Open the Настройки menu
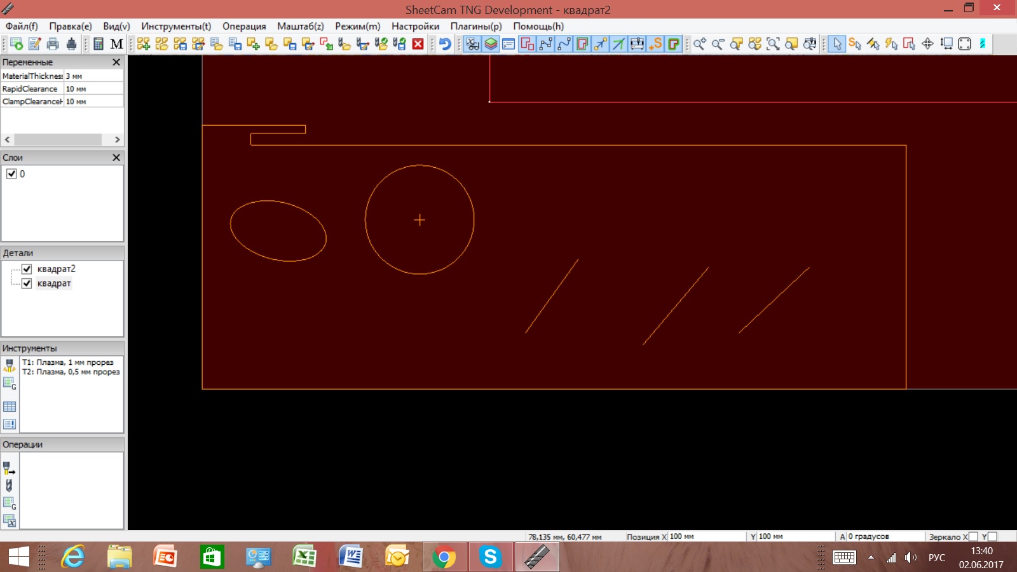1017x572 pixels. (x=415, y=26)
